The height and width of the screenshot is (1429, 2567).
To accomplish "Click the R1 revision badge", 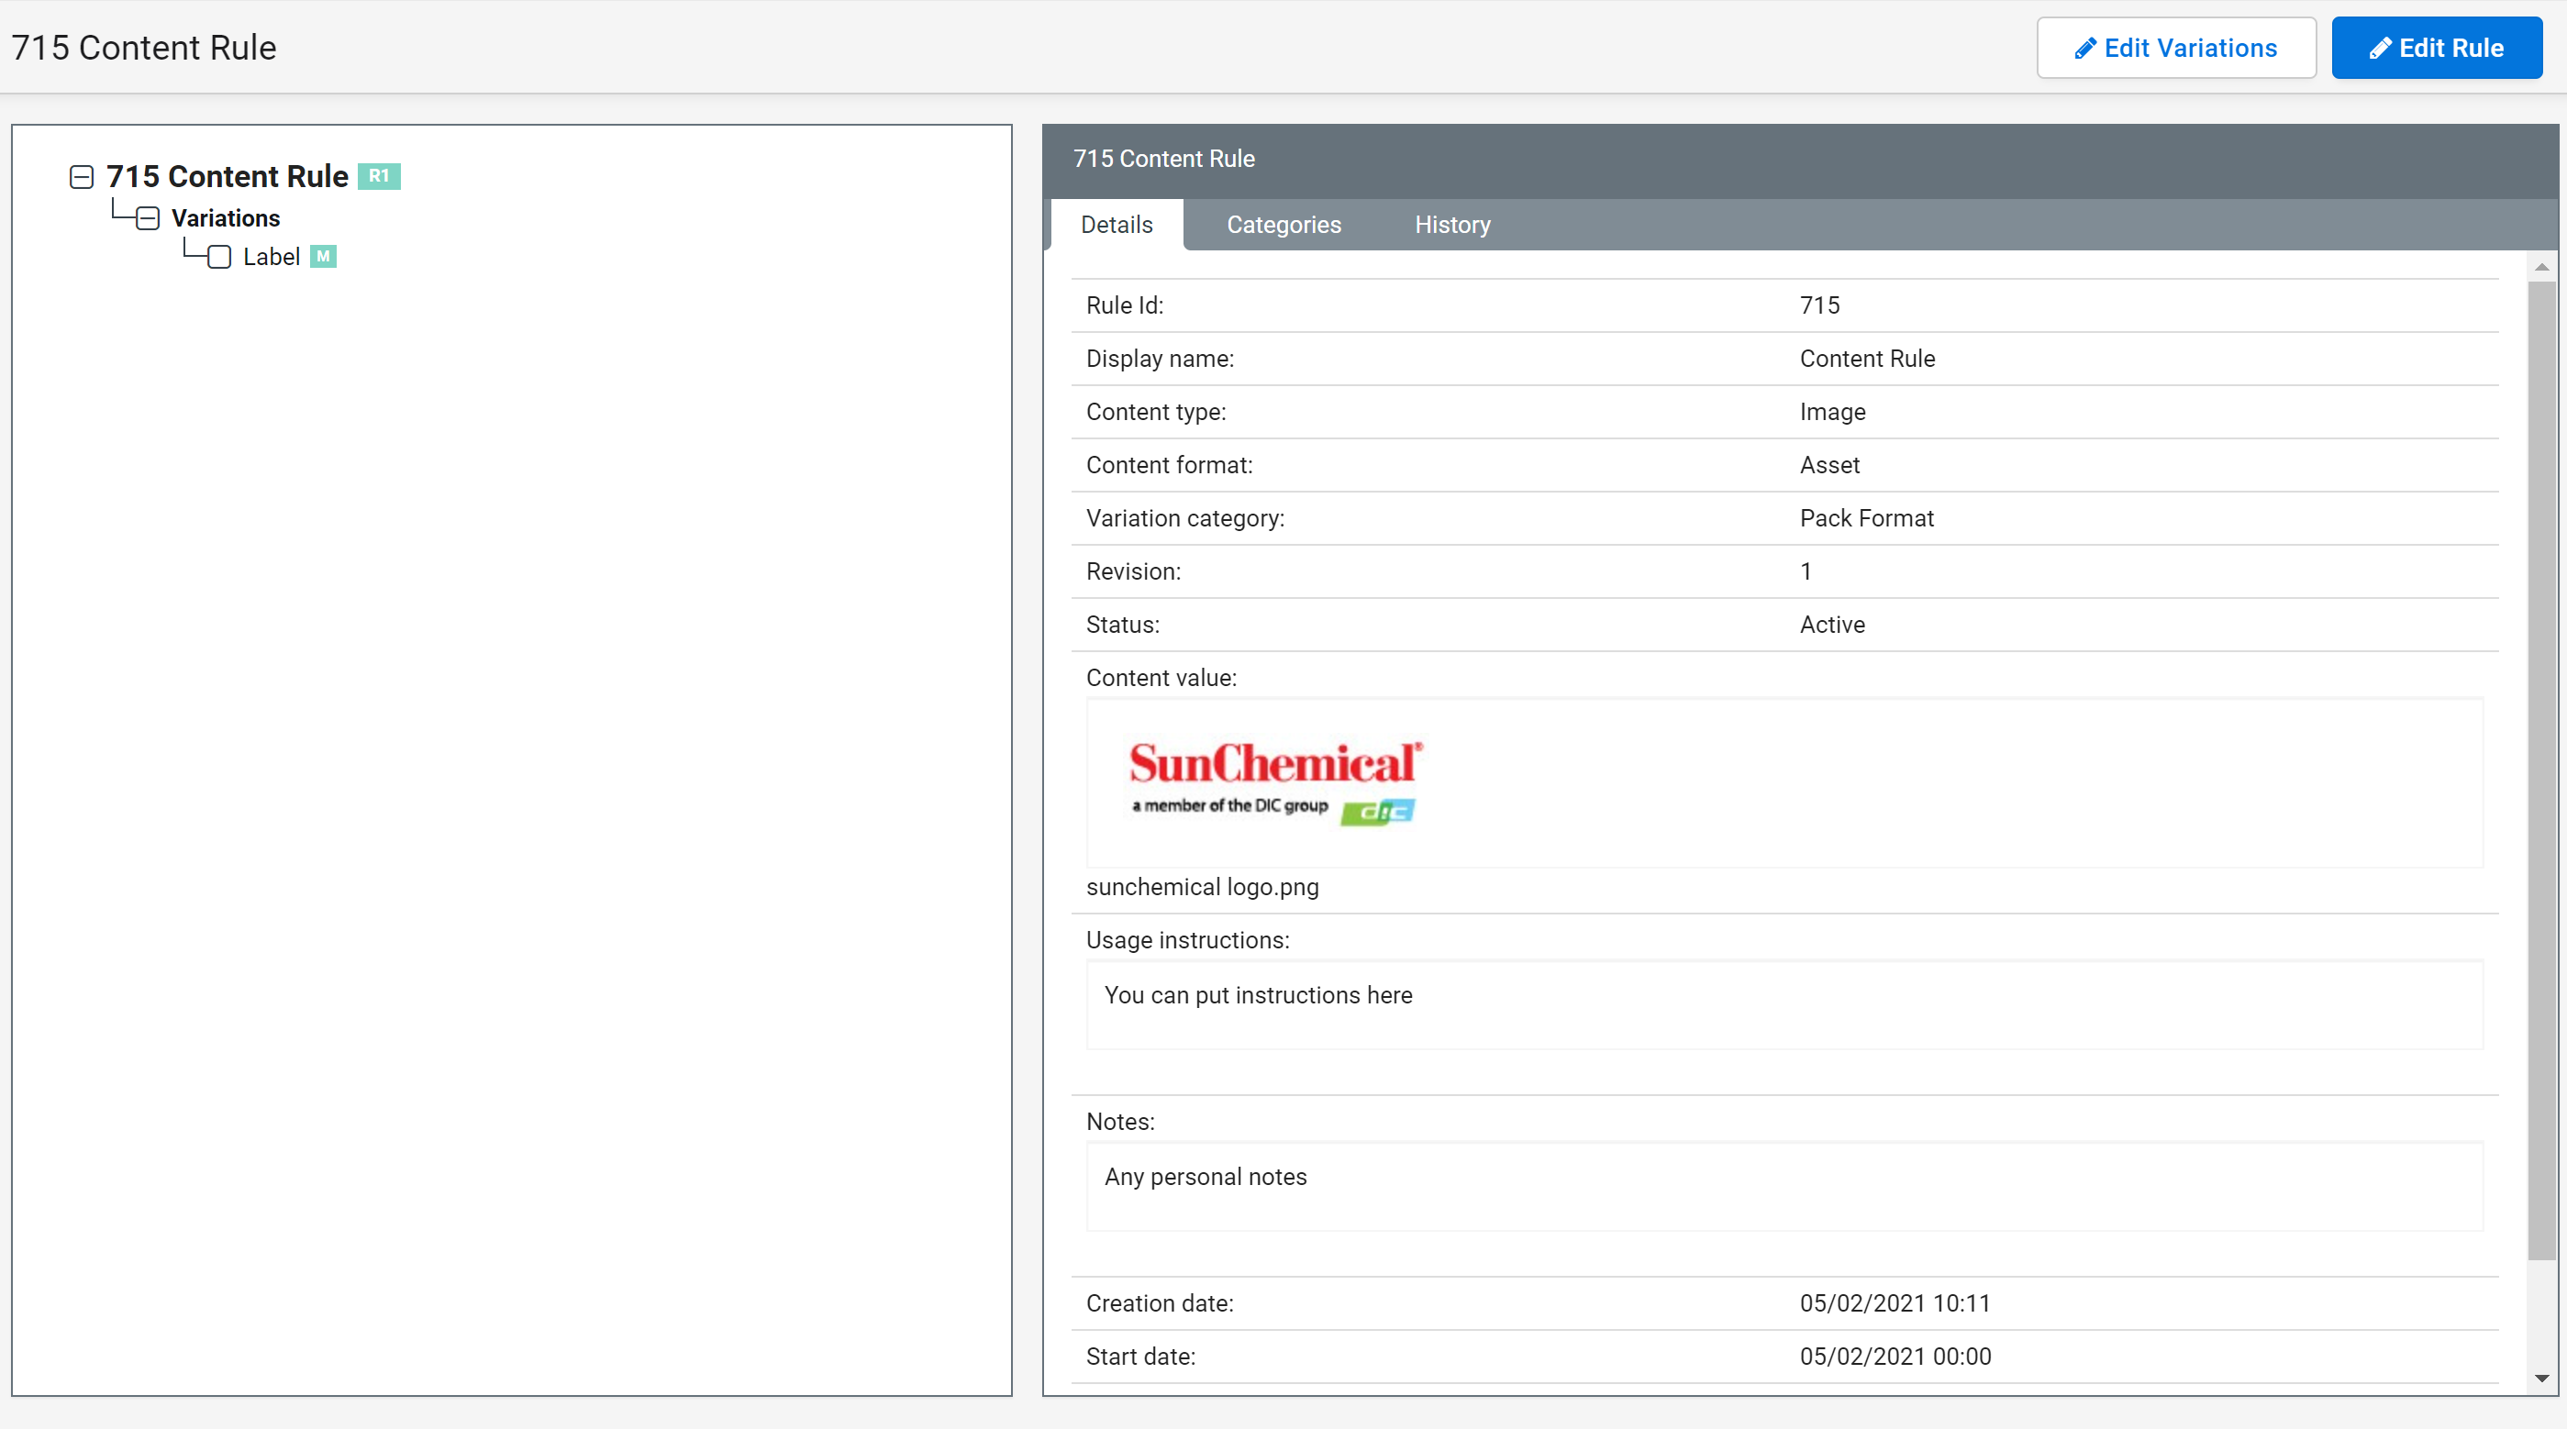I will coord(379,176).
